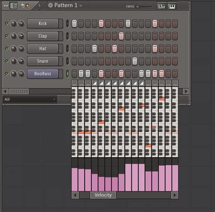Select the Velocity parameter tab
The image size is (215, 212).
pos(103,195)
